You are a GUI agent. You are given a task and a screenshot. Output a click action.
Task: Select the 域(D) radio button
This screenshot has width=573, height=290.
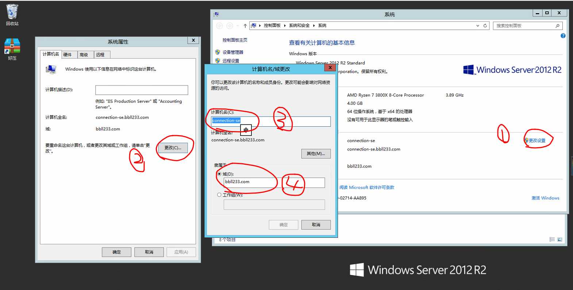(x=219, y=174)
